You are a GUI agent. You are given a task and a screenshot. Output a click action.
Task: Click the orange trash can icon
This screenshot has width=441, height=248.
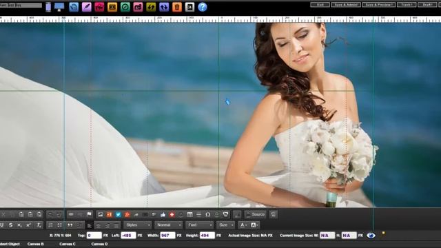176,7
